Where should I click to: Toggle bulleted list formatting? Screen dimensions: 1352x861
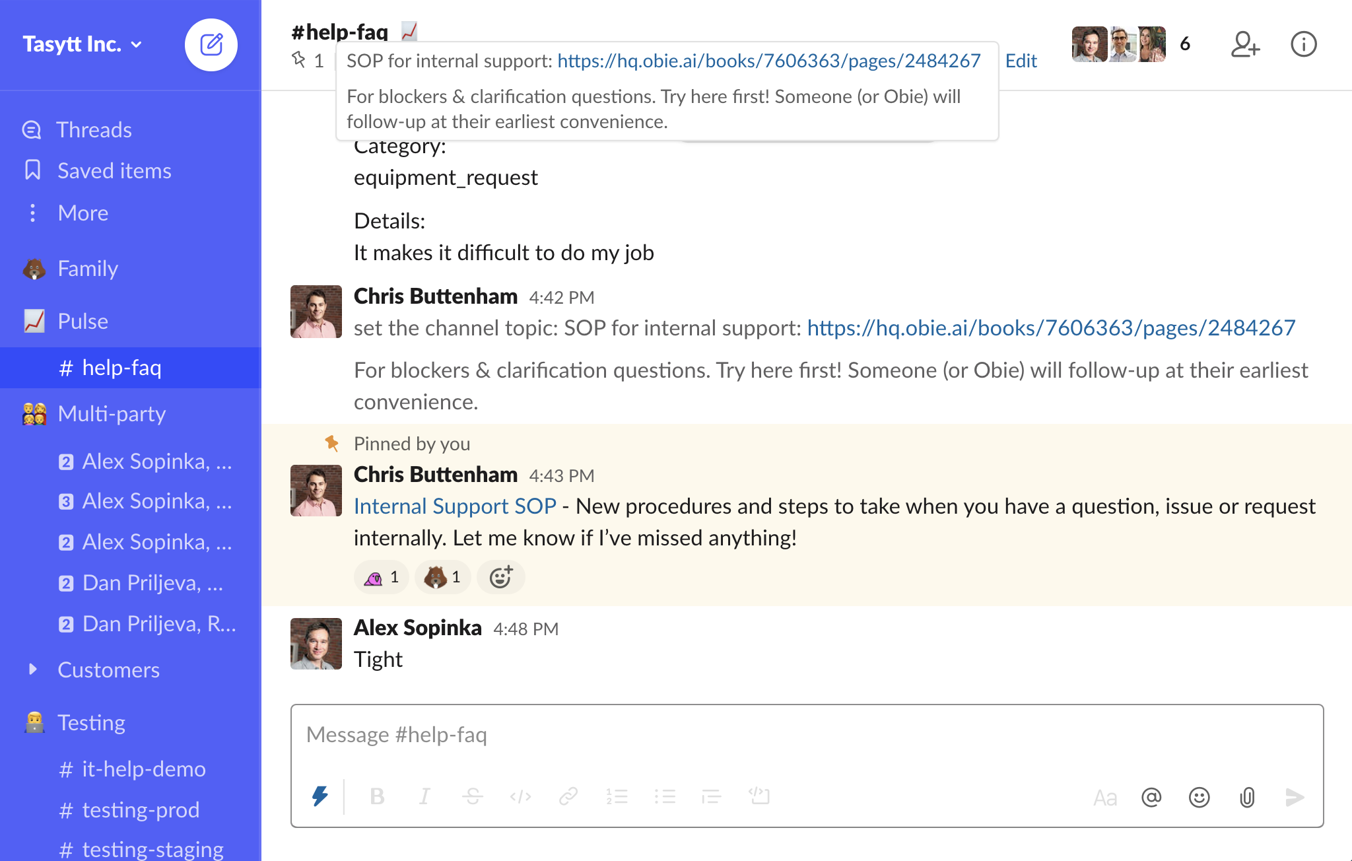coord(664,796)
